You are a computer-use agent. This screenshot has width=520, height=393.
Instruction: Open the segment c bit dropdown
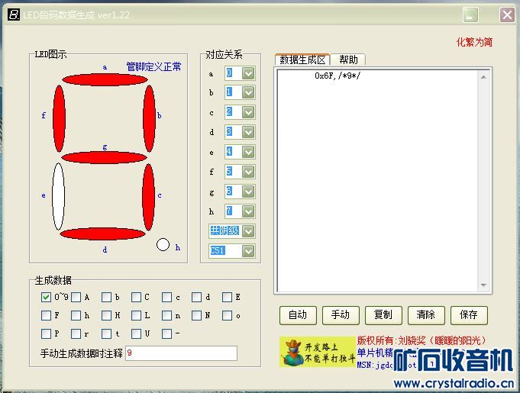248,112
